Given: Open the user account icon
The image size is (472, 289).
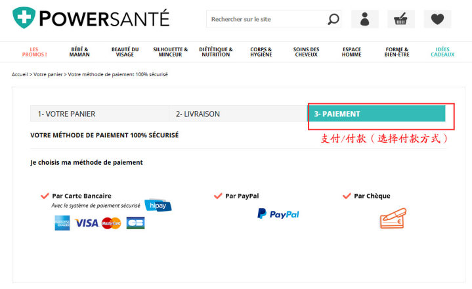Looking at the screenshot, I should [365, 19].
